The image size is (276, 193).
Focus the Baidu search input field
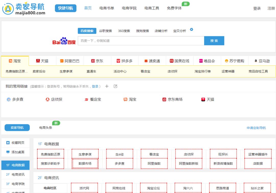[x=141, y=41]
